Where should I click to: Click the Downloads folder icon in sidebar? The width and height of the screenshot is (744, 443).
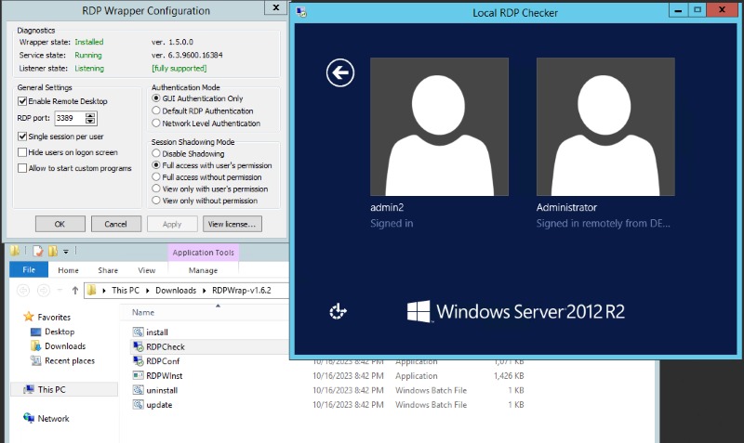point(36,345)
